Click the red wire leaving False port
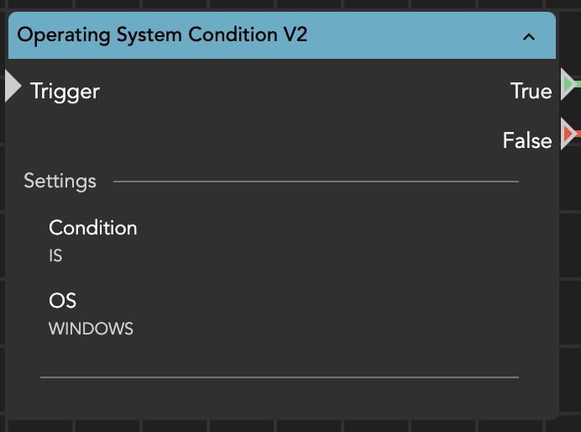Screen dimensions: 581x432 pos(577,134)
